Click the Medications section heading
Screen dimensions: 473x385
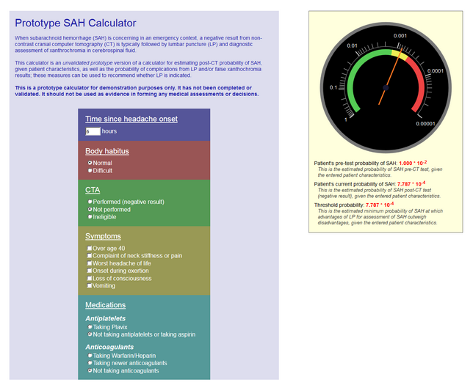[x=106, y=305]
